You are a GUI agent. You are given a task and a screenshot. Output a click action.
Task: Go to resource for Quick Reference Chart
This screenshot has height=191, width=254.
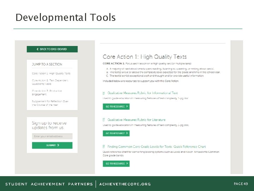pos(116,163)
